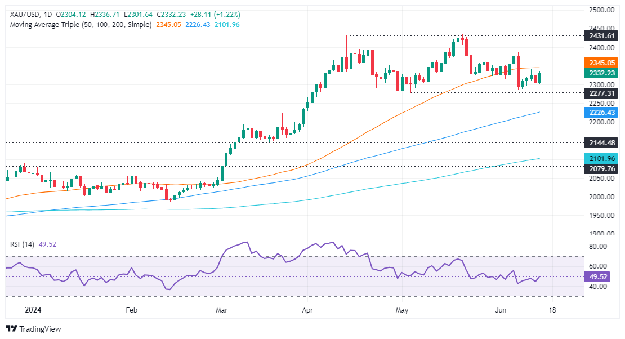Click the TradingView logo icon
The height and width of the screenshot is (339, 625).
(x=11, y=329)
